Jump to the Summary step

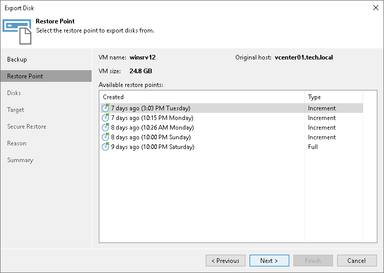[x=20, y=160]
